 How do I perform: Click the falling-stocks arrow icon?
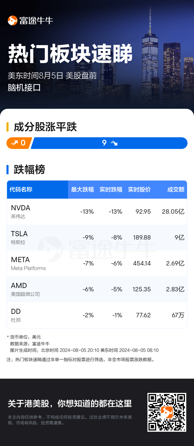pyautogui.click(x=114, y=143)
